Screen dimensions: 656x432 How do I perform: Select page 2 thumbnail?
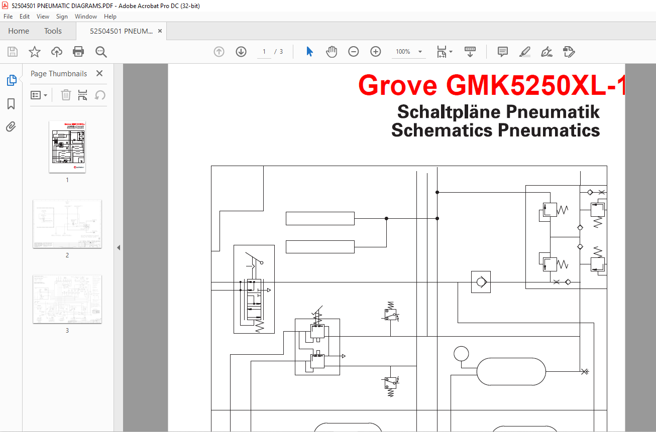(x=67, y=224)
